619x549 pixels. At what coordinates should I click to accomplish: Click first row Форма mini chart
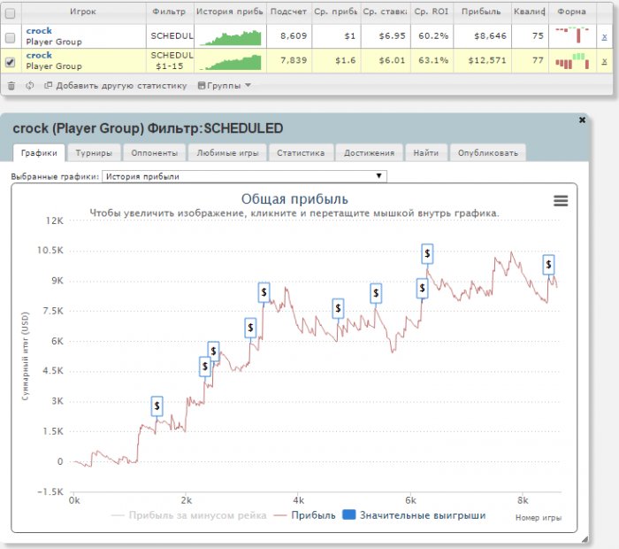click(x=572, y=35)
